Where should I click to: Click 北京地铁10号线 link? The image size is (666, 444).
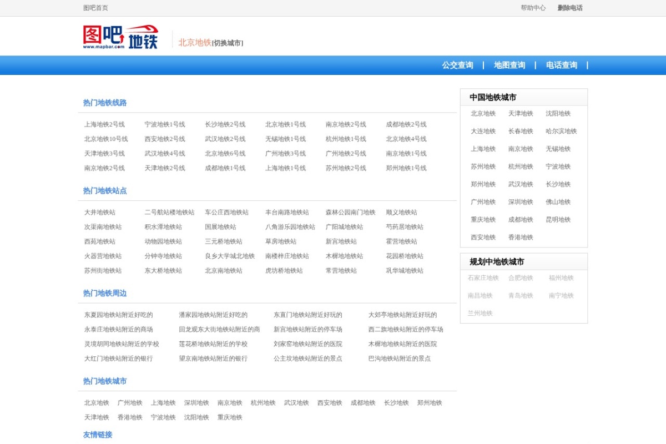tap(106, 139)
